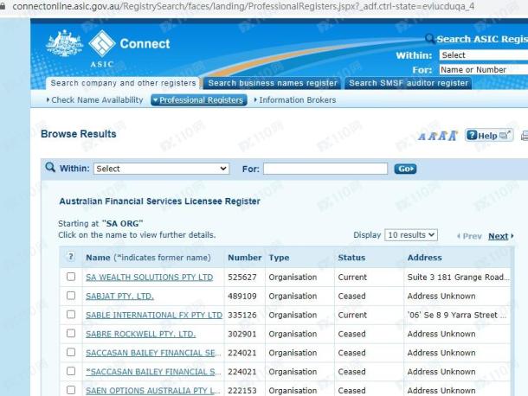Click Ceased status for SABJAT PTY. LTD.
The width and height of the screenshot is (528, 396).
pyautogui.click(x=351, y=296)
